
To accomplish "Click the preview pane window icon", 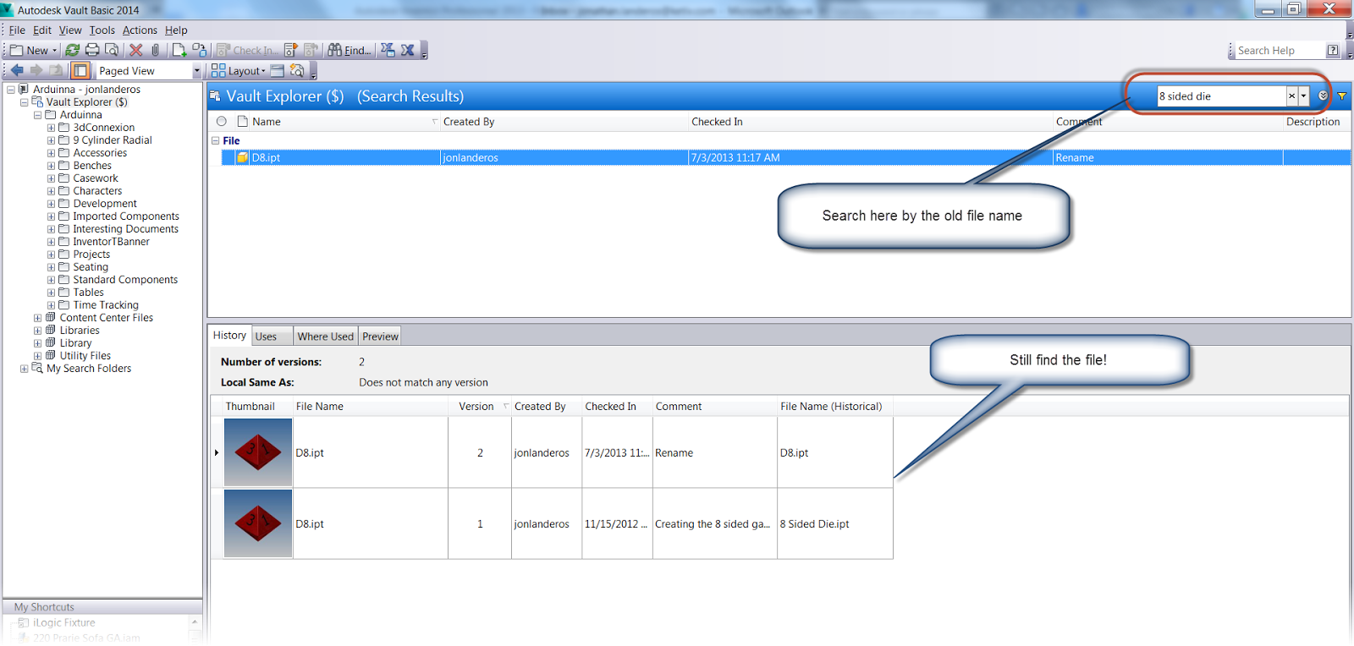I will point(277,70).
